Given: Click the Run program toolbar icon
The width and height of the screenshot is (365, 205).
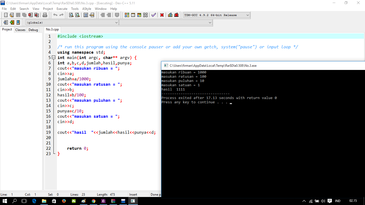Looking at the screenshot, I should click(133, 15).
